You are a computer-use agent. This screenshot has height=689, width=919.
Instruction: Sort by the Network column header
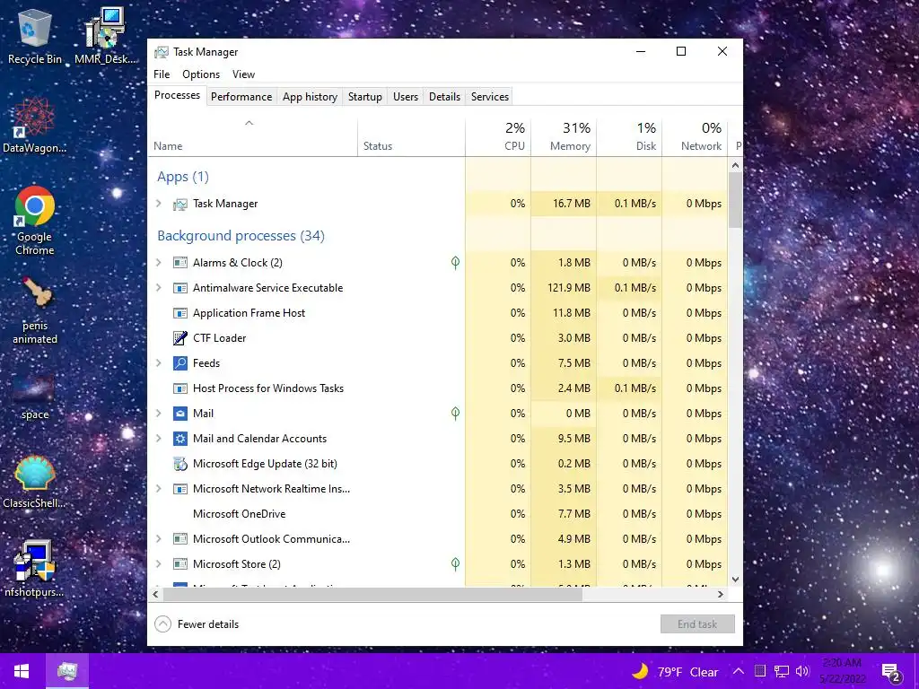(696, 137)
